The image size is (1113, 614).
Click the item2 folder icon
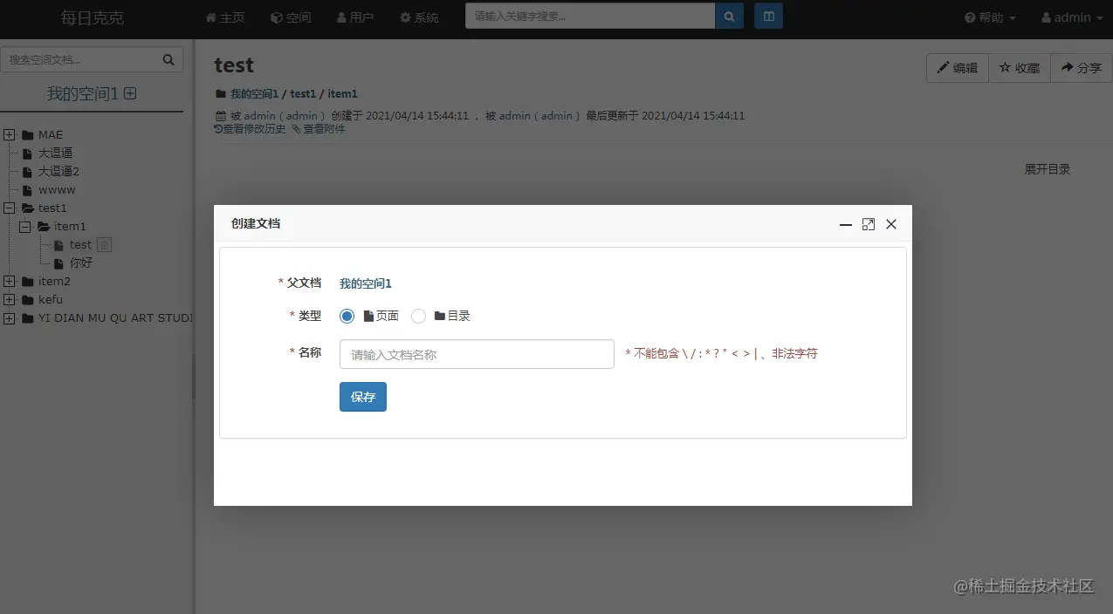pos(28,282)
